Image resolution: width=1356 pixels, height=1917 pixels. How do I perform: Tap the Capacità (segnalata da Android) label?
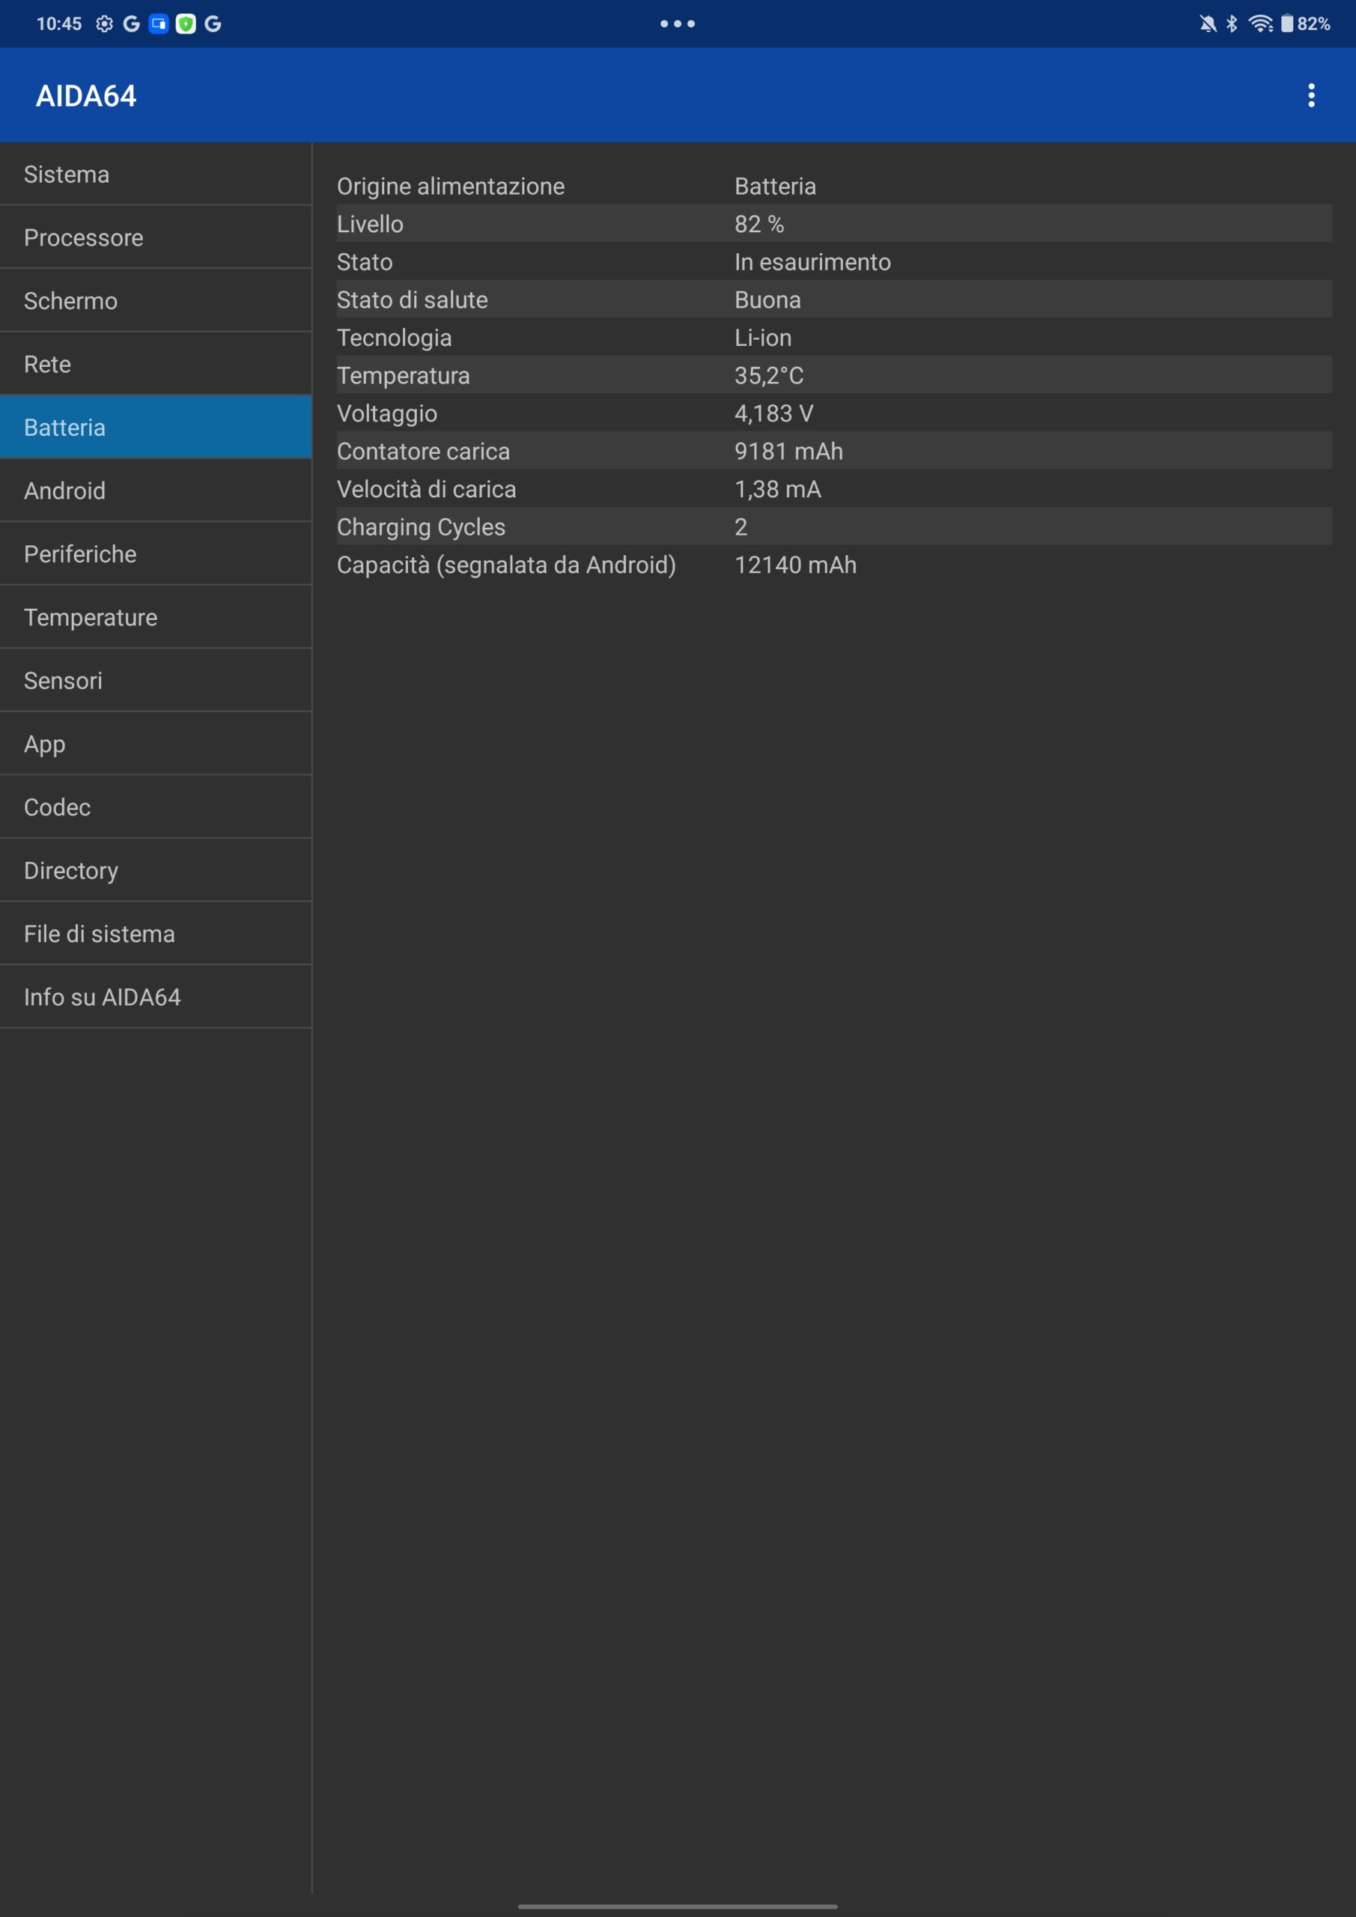[x=507, y=565]
